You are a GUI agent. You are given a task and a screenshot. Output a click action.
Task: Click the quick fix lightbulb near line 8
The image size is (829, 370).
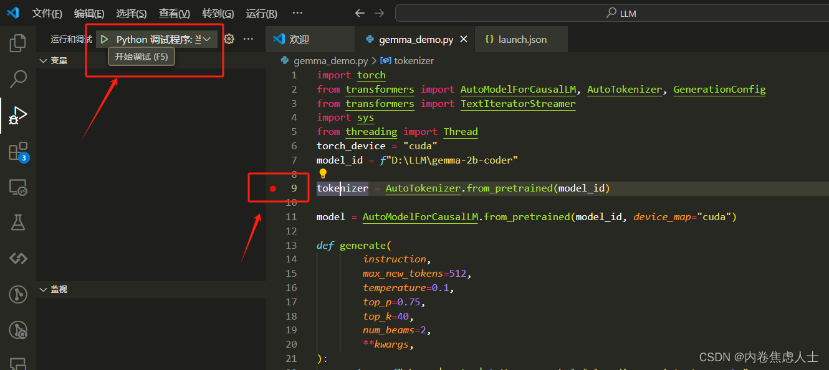tap(323, 173)
